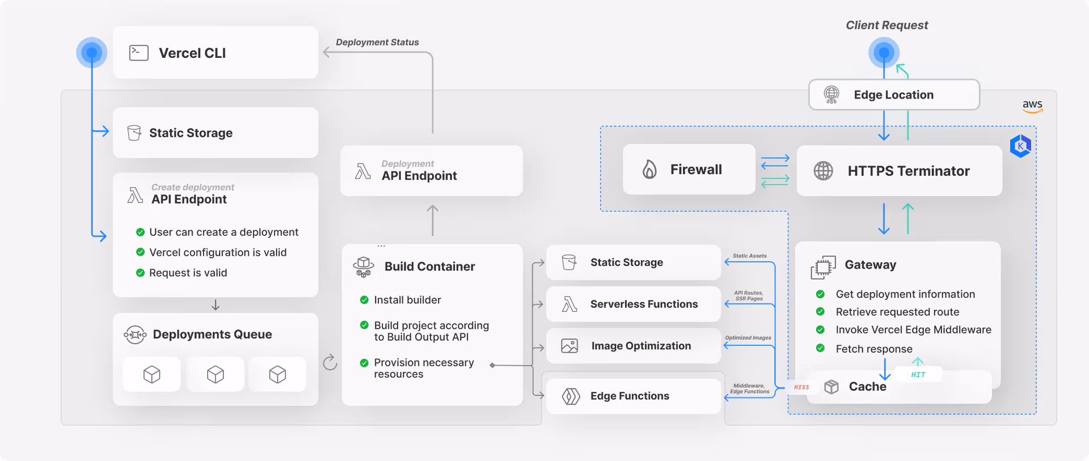Click the green check by Vercel configuration is valid
Image resolution: width=1089 pixels, height=461 pixels.
point(140,252)
